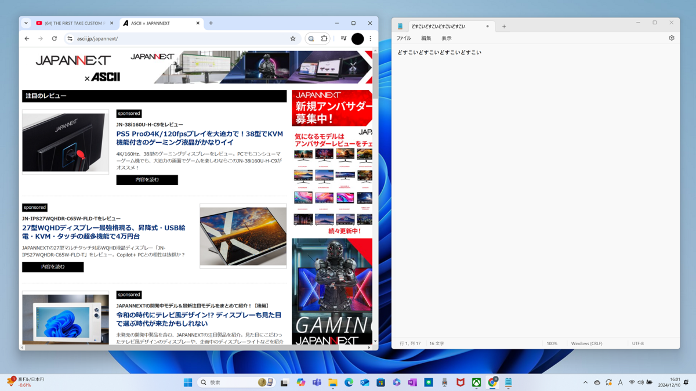Click the 100% zoom control in Notepad
696x391 pixels.
(552, 343)
